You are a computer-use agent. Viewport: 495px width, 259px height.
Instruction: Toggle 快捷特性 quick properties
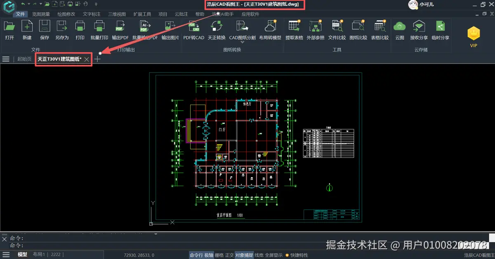(299, 255)
